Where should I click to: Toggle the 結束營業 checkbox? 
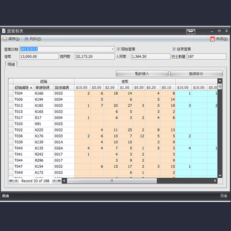[174, 49]
